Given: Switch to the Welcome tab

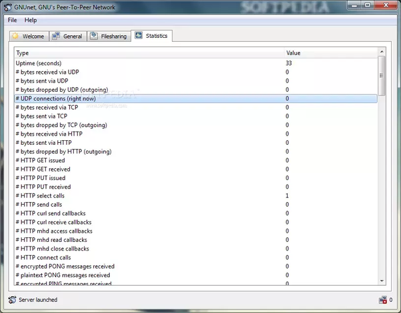Looking at the screenshot, I should (29, 37).
